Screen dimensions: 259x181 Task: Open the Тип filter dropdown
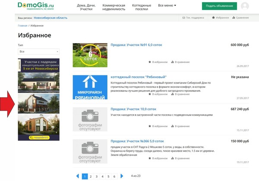point(38,51)
